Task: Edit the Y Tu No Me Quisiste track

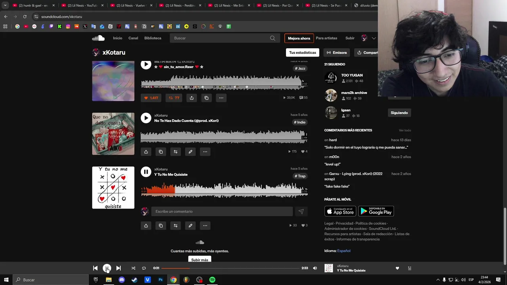Action: pos(191,226)
